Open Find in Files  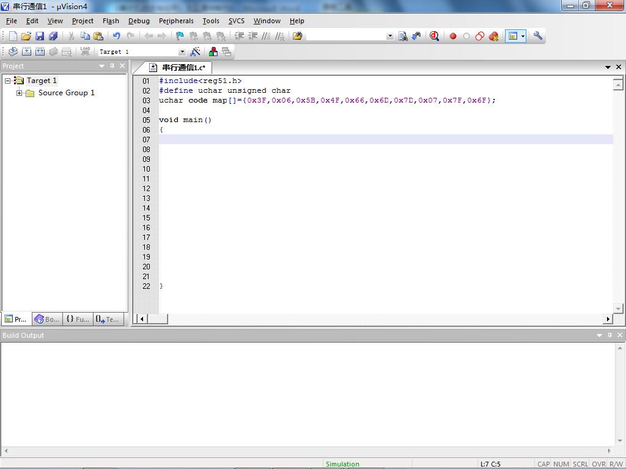[x=298, y=36]
